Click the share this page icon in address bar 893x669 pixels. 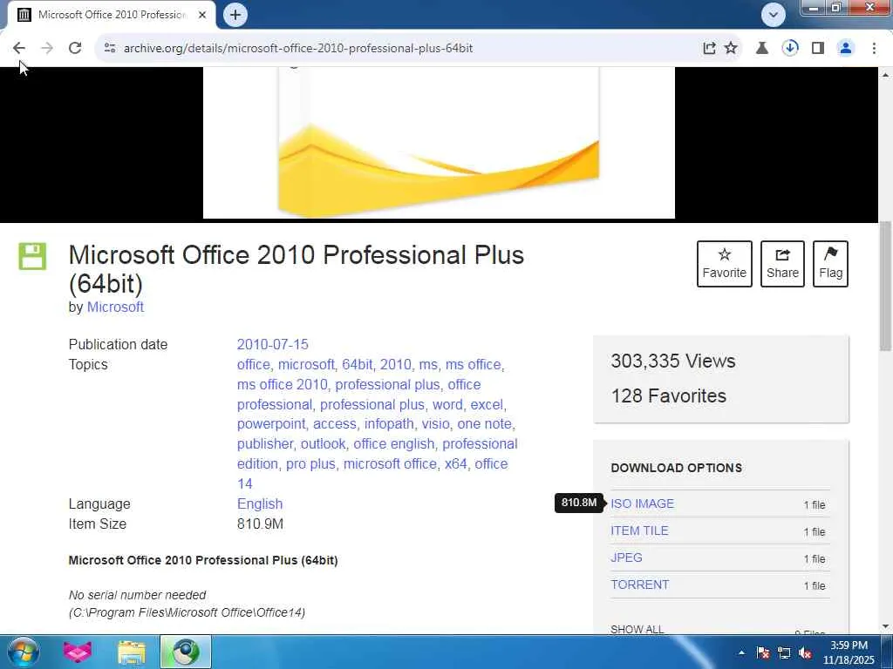709,49
